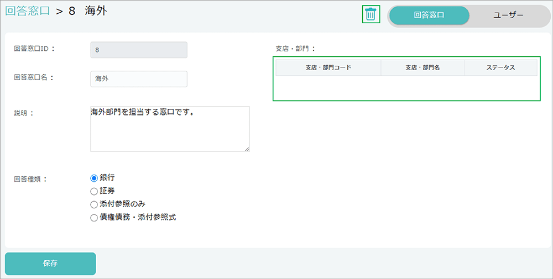Click the ステータス column header
553x279 pixels.
tap(500, 68)
